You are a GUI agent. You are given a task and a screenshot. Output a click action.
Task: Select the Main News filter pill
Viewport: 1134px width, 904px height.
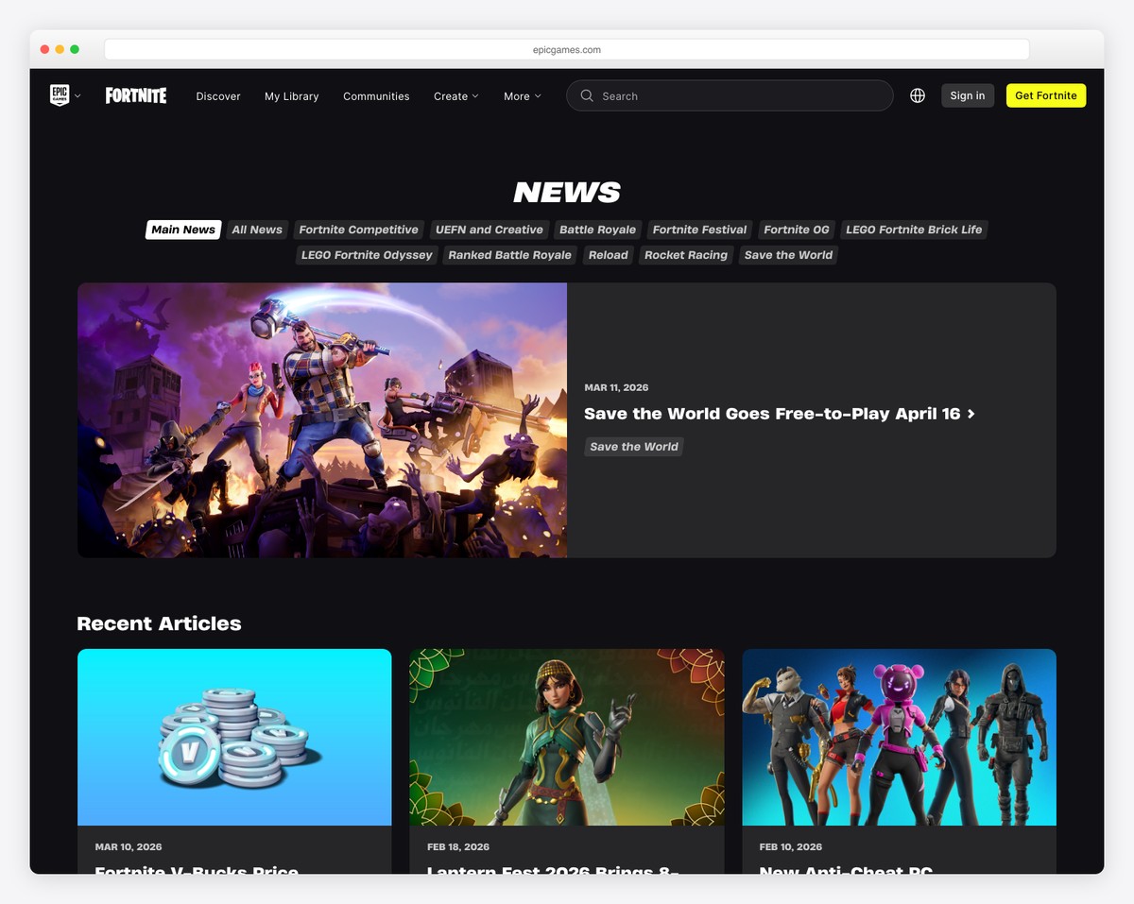(182, 229)
